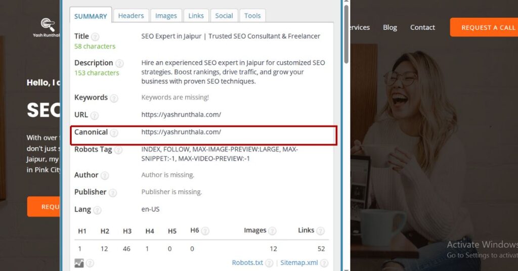Click the extension popup vertical scrollbar thumb
Screen dimensions: 518x271
click(x=346, y=34)
